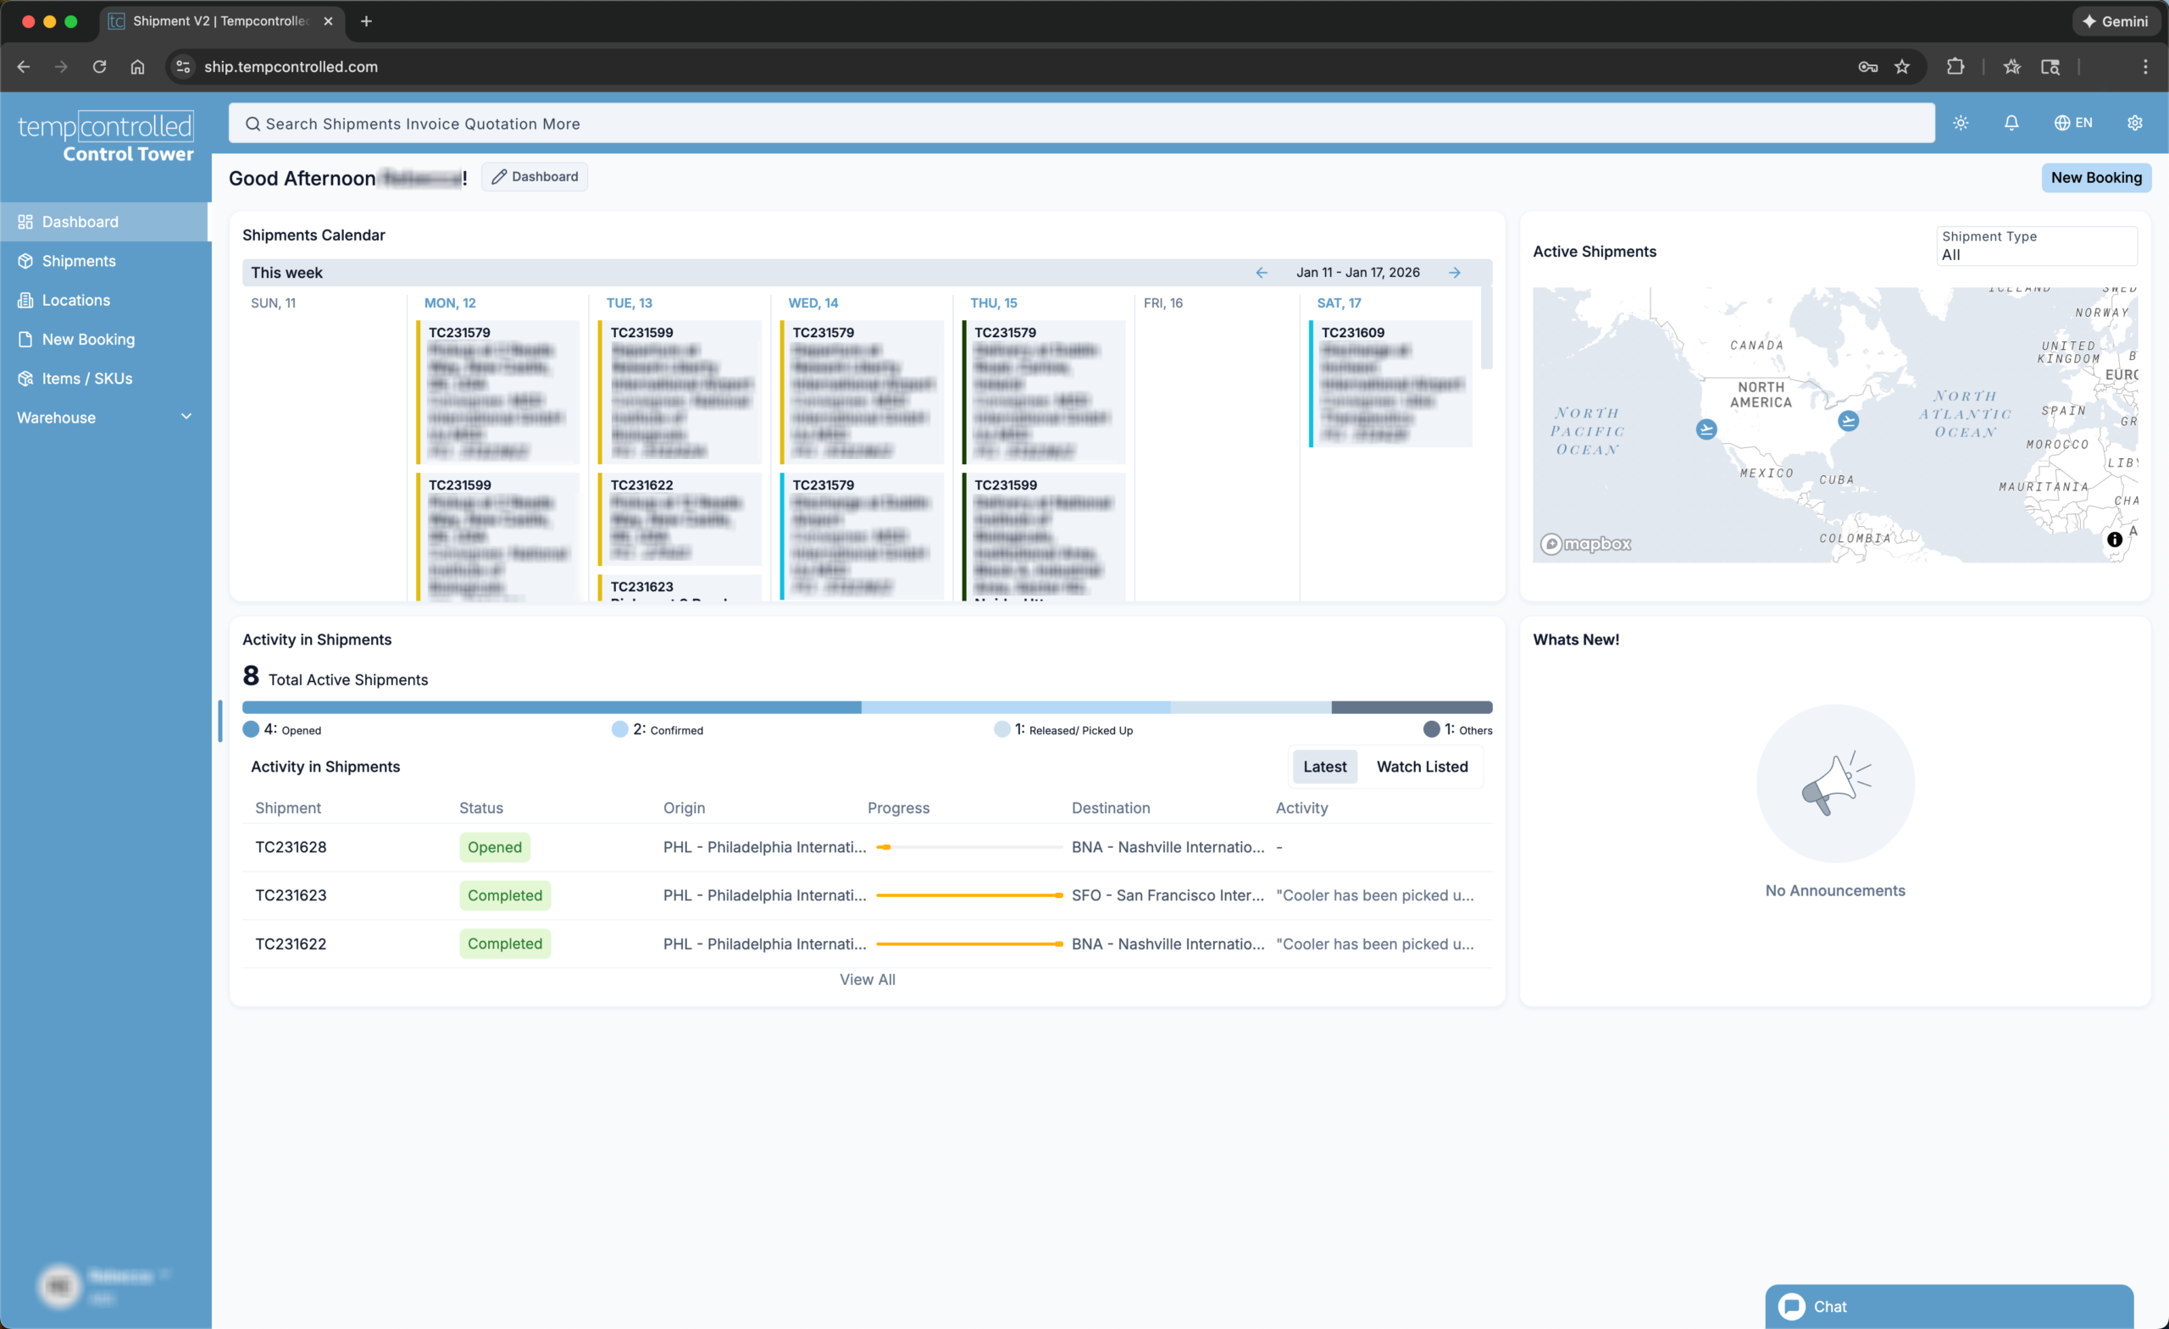Click the Search Shipments input field

1081,125
